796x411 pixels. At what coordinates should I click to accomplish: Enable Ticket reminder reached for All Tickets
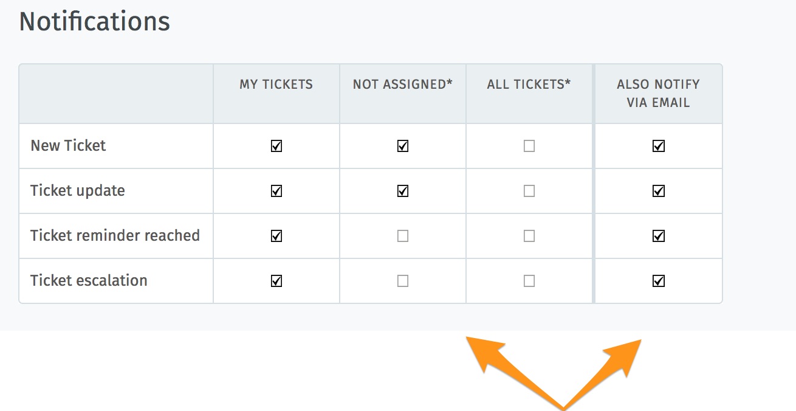(529, 236)
